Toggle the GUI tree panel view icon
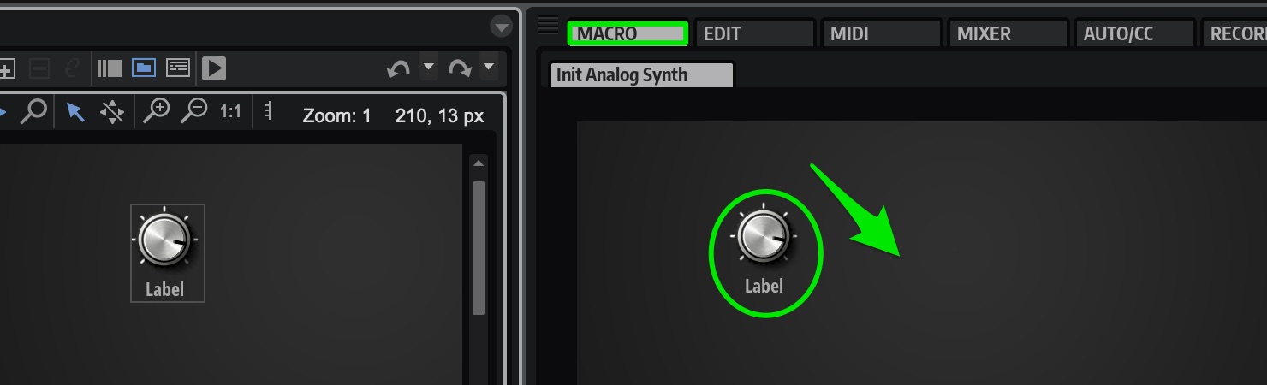 [110, 68]
